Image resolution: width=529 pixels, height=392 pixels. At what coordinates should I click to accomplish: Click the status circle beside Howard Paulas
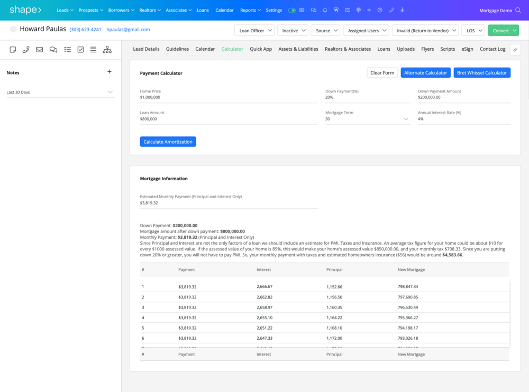13,29
